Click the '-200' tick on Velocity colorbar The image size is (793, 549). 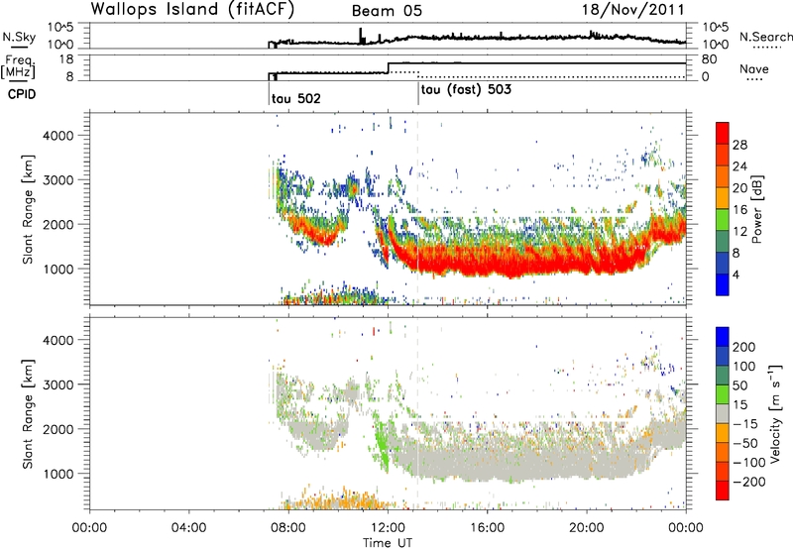tap(748, 482)
